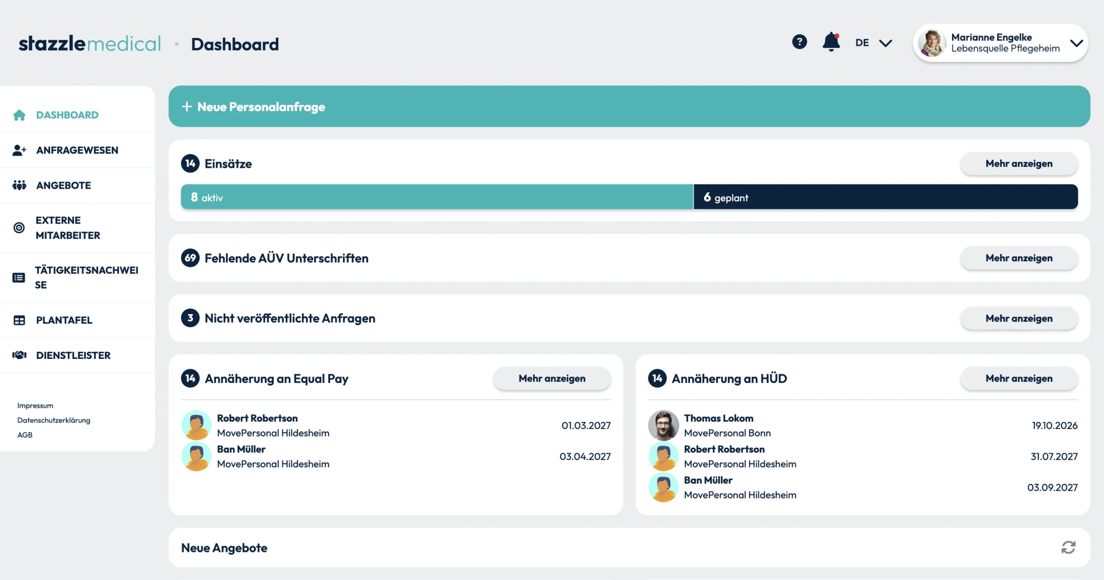Go to Dashboard in the sidebar
Viewport: 1104px width, 580px height.
click(78, 115)
